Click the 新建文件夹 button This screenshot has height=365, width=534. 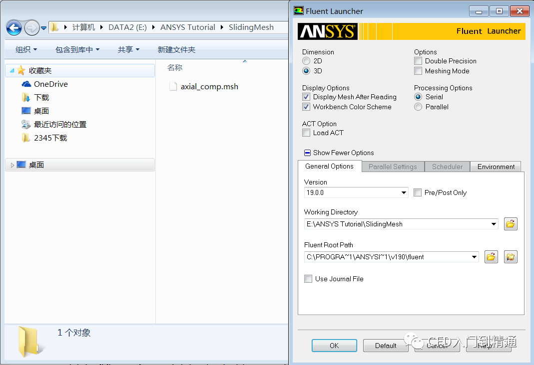pyautogui.click(x=176, y=50)
